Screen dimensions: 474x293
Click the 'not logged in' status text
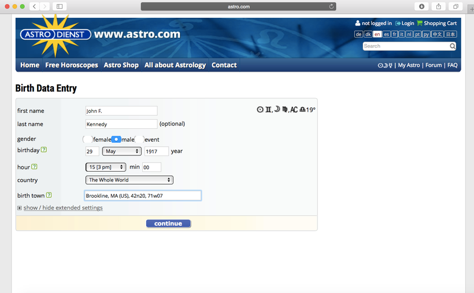pos(377,23)
